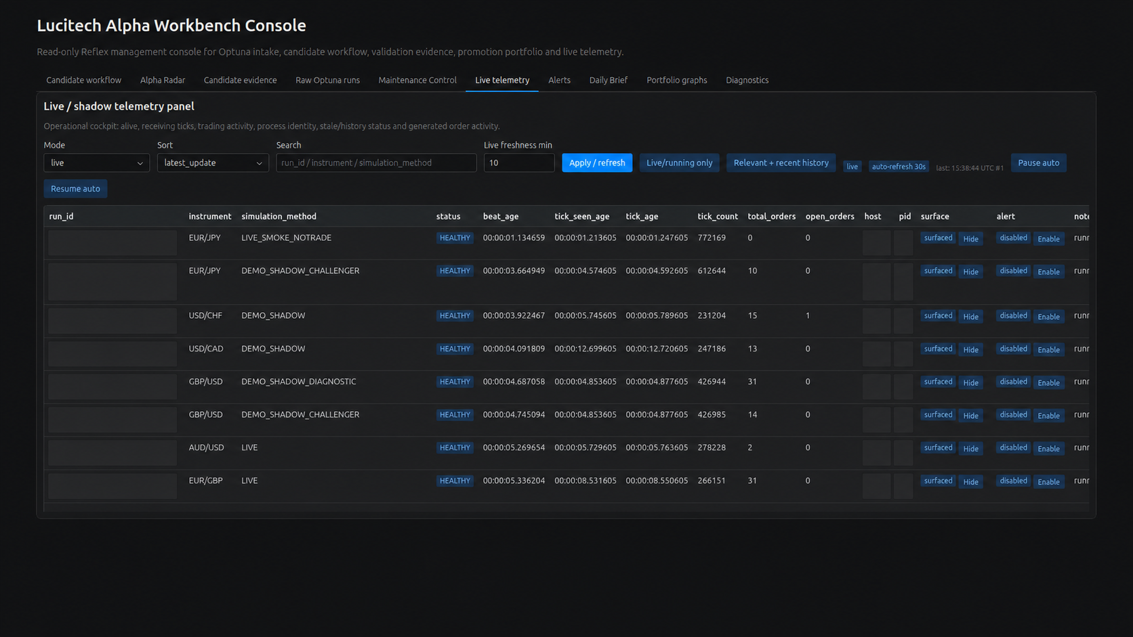Click the USD/CAD instrument cell
This screenshot has height=637, width=1133.
(x=205, y=349)
